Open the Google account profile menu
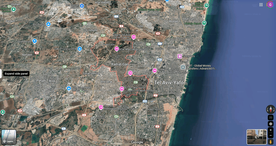Image resolution: width=276 pixels, height=146 pixels. point(270,5)
